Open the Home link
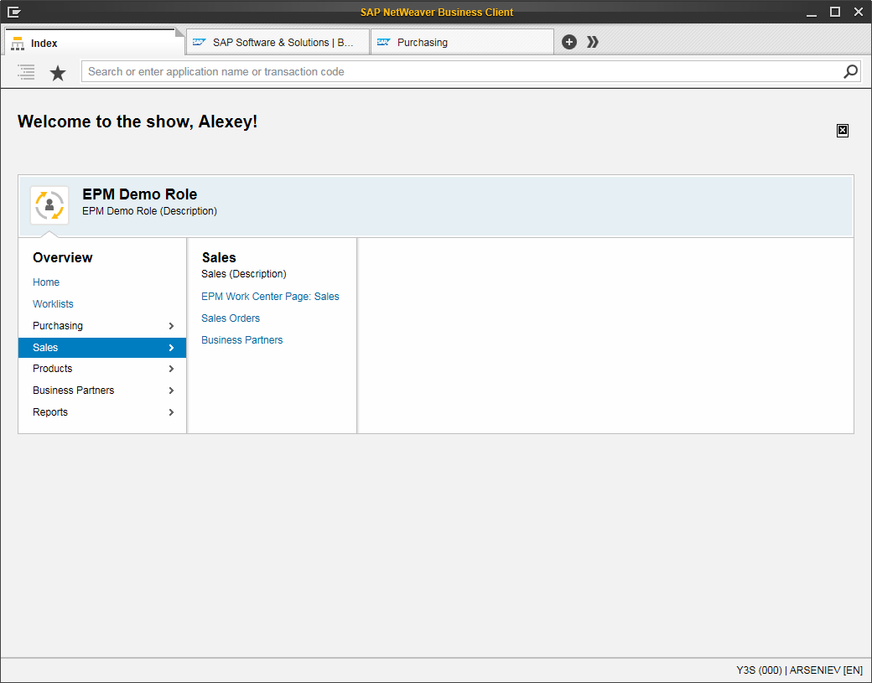The height and width of the screenshot is (683, 872). [x=46, y=282]
